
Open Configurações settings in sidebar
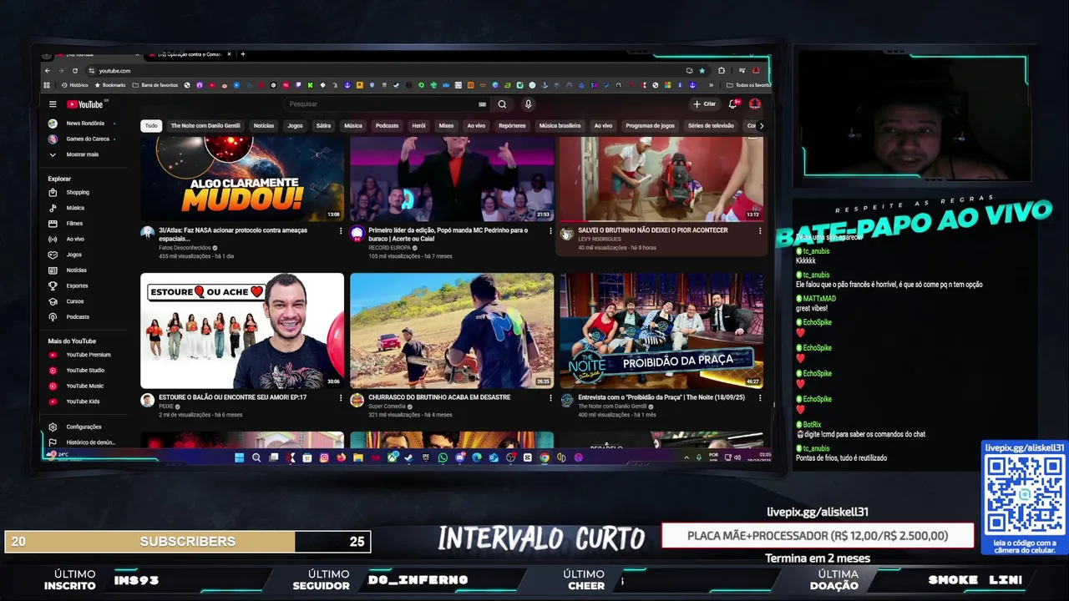pyautogui.click(x=84, y=427)
